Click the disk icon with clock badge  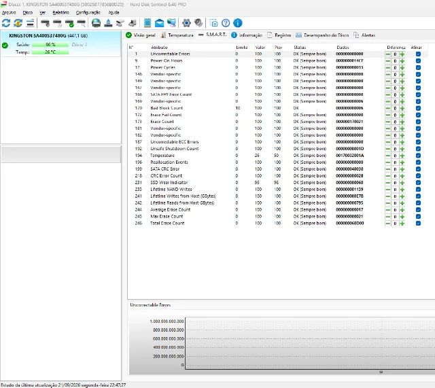(x=57, y=23)
